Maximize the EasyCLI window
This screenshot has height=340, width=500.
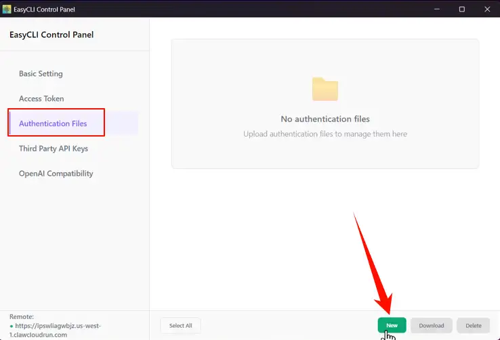pos(462,9)
